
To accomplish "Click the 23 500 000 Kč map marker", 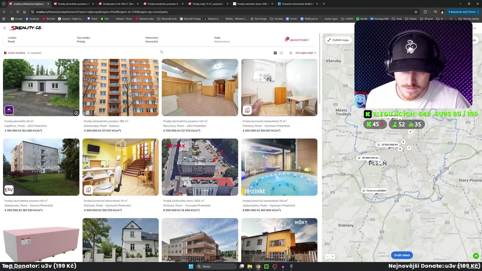I will pyautogui.click(x=388, y=145).
